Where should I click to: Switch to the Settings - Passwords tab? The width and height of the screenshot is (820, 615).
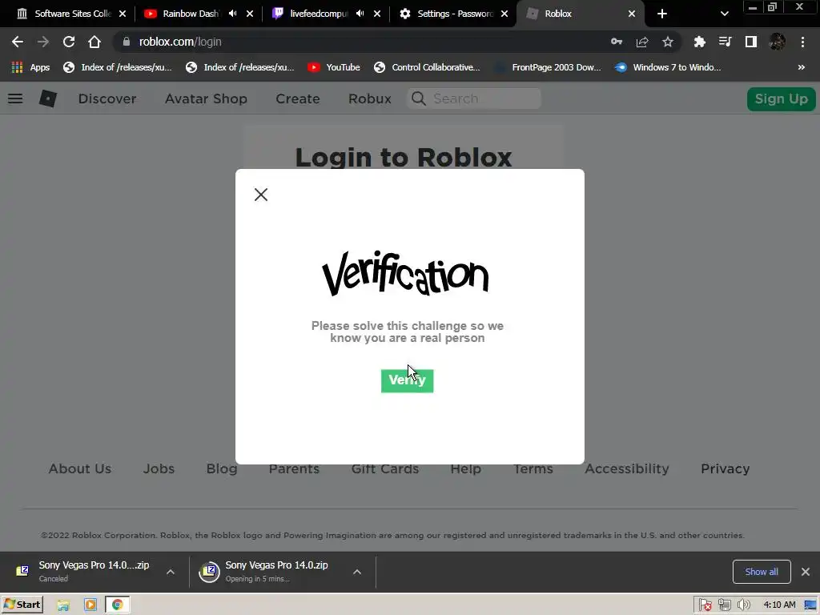tap(455, 14)
